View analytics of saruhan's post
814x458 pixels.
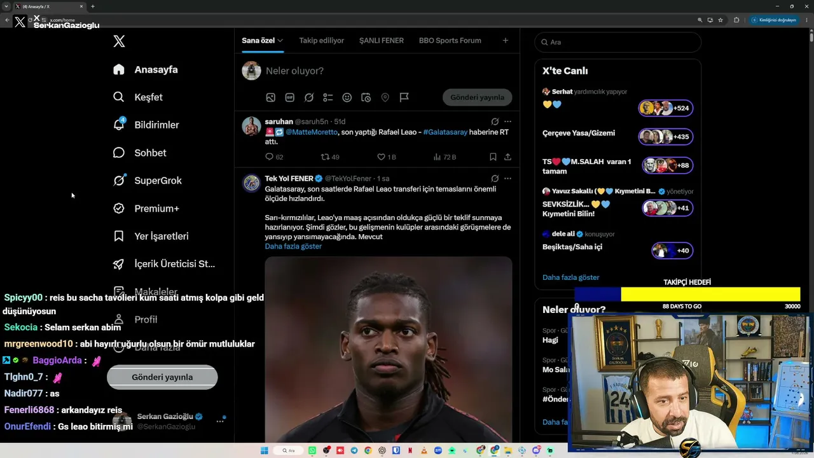445,156
